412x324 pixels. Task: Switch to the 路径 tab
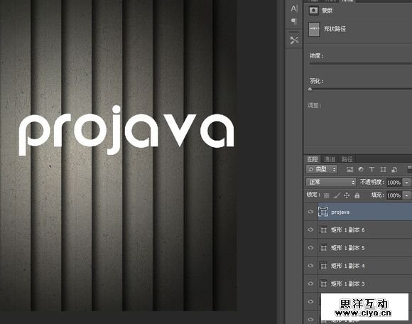coord(347,159)
